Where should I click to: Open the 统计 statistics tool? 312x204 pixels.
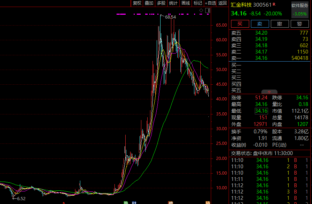(173, 3)
